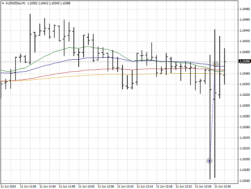Click the 11 Jun 11:58 time label
The width and height of the screenshot is (251, 189).
[67, 187]
